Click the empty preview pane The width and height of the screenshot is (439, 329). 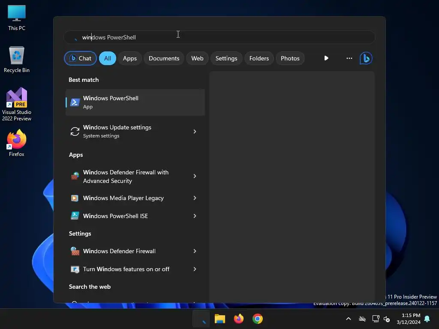(292, 187)
